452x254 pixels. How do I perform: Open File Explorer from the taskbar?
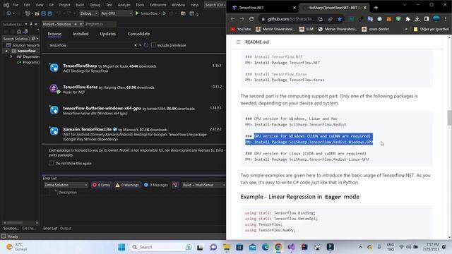[x=227, y=247]
